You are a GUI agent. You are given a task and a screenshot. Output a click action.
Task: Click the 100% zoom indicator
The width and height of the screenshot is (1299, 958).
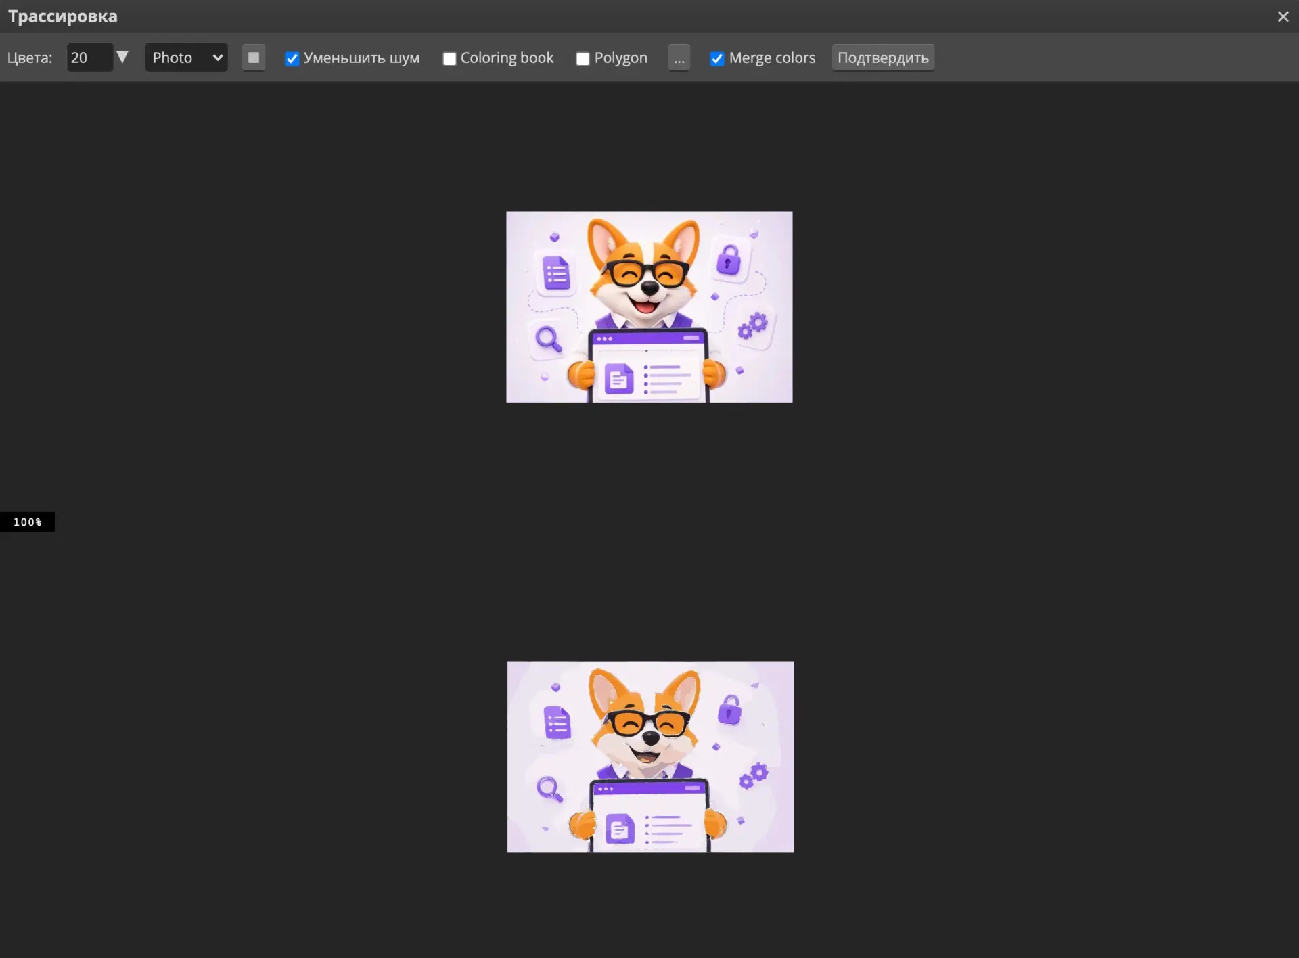[27, 522]
